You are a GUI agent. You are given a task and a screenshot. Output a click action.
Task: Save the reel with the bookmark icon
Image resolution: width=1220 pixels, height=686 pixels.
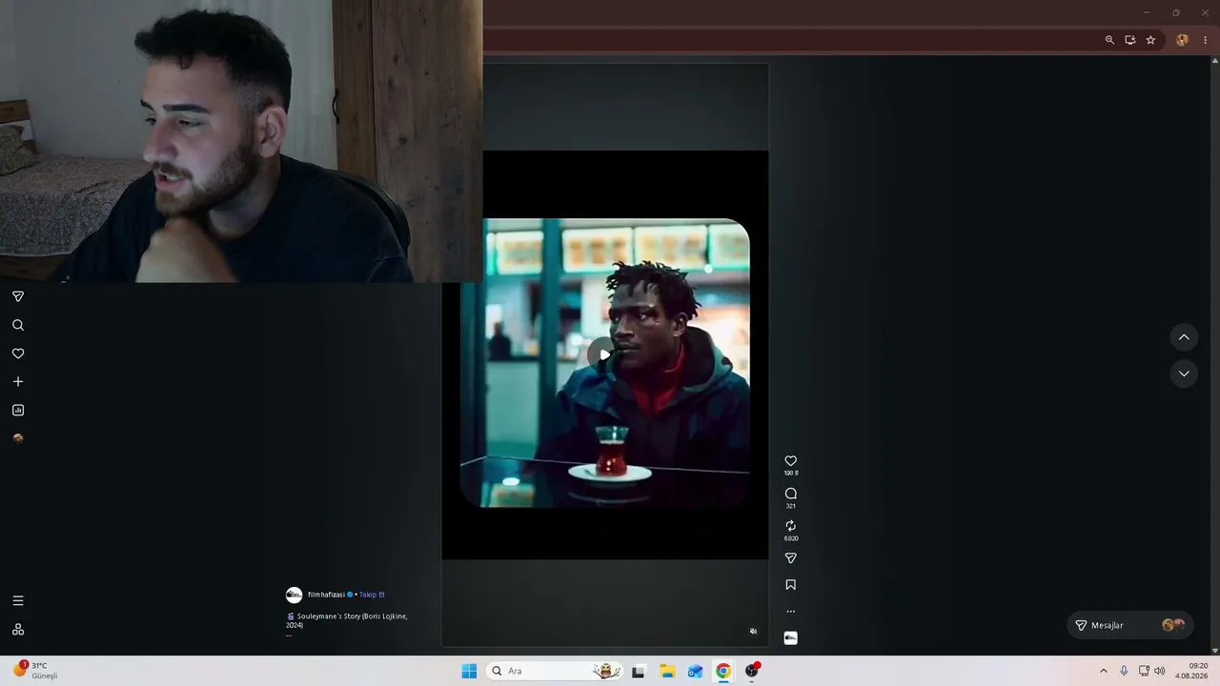(x=790, y=585)
